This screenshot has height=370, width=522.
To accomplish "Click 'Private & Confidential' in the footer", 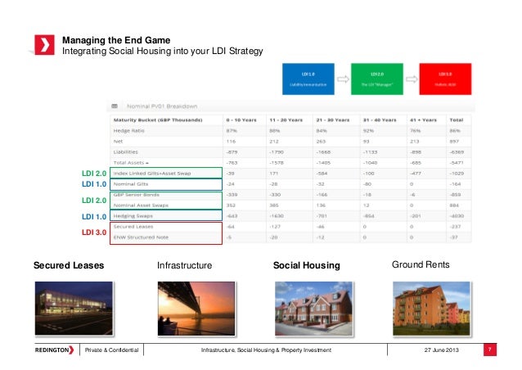I will pyautogui.click(x=111, y=350).
